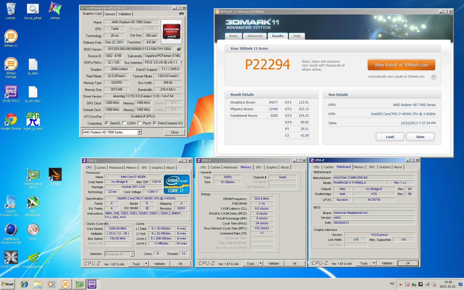This screenshot has width=464, height=290.
Task: Toggle the OpenCL checkbox in GPU-Z
Action: (107, 123)
